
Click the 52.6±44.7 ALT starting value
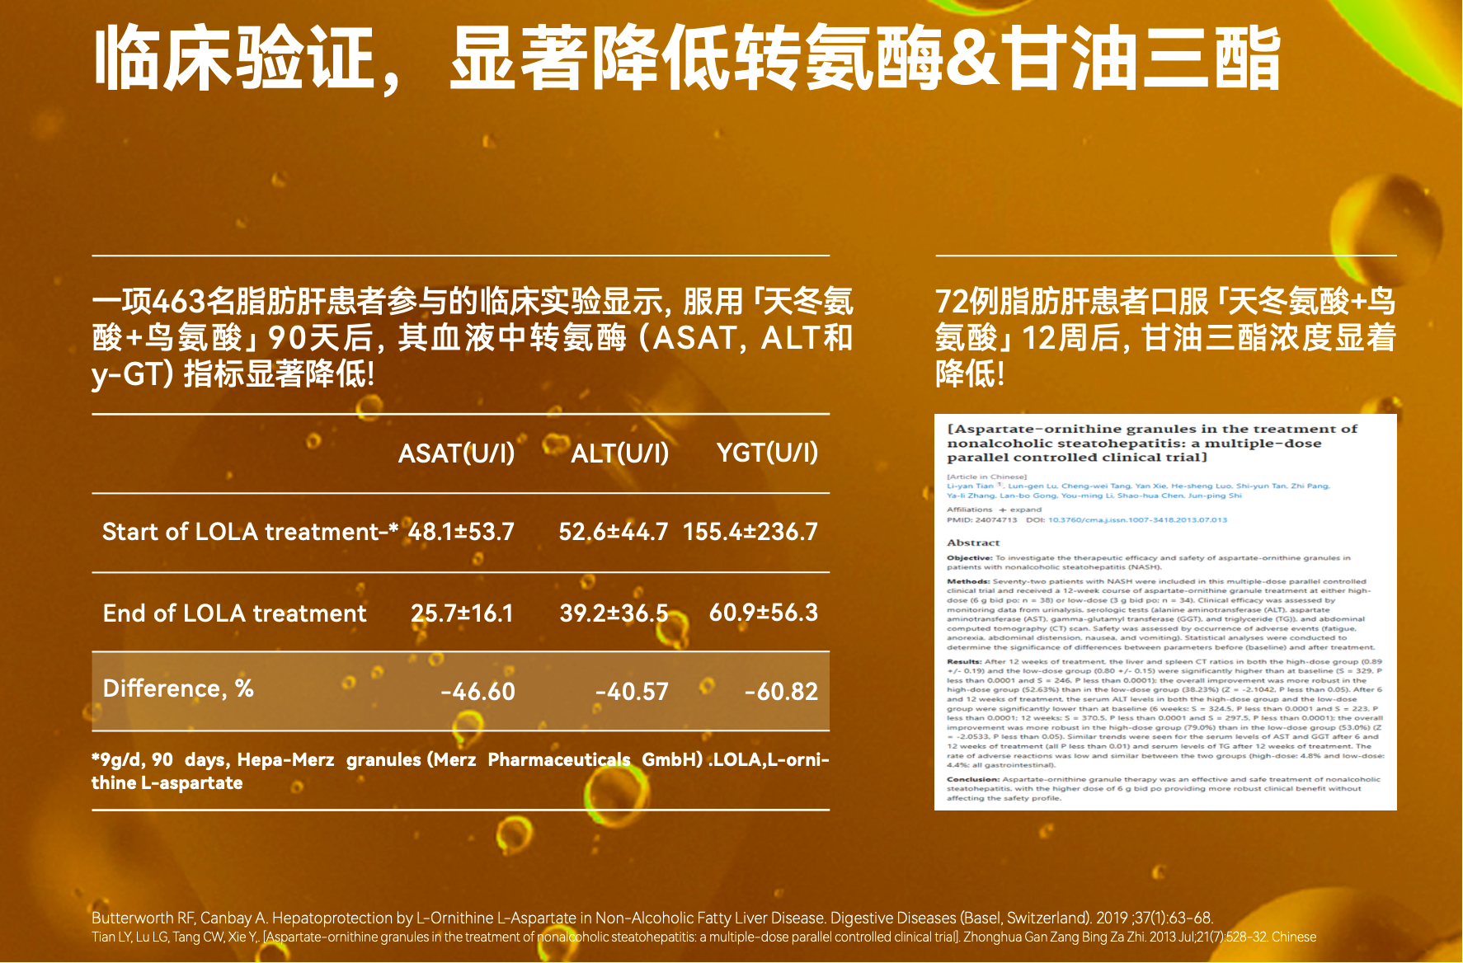(x=613, y=532)
